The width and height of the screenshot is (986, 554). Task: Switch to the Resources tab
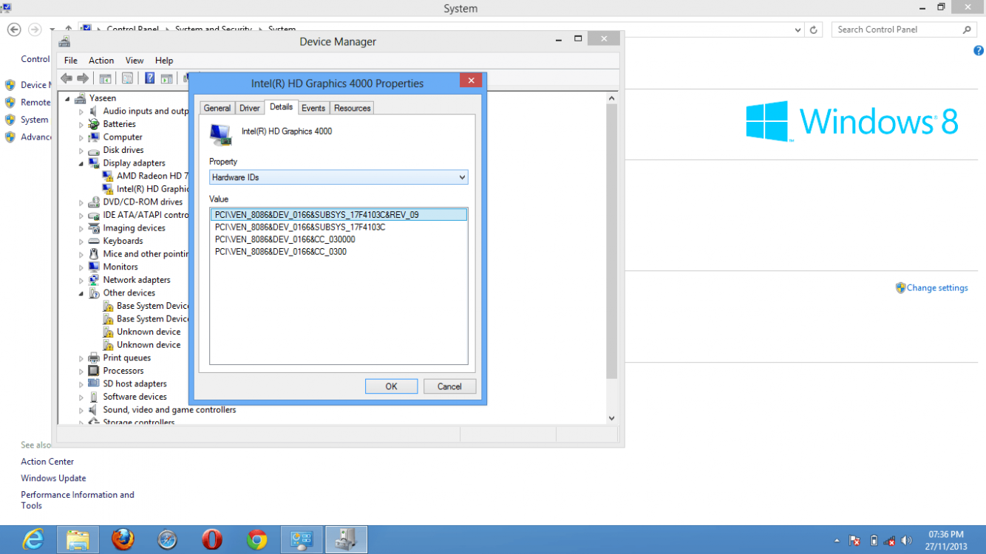pyautogui.click(x=352, y=108)
